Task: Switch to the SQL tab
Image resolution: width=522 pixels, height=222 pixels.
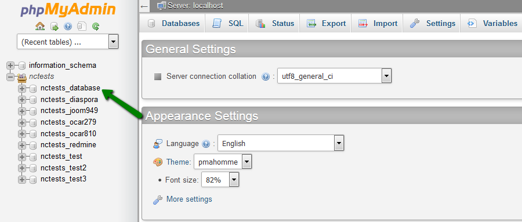Action: (x=228, y=23)
